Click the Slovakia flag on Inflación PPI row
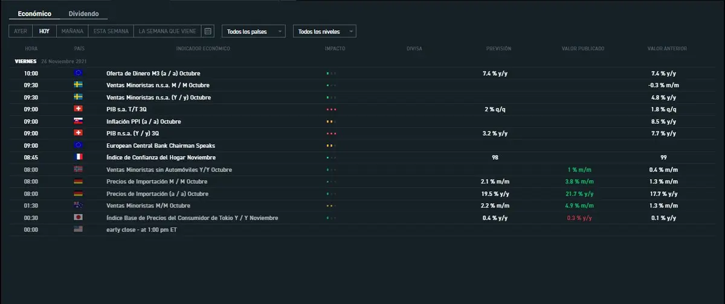This screenshot has height=304, width=725. (79, 121)
